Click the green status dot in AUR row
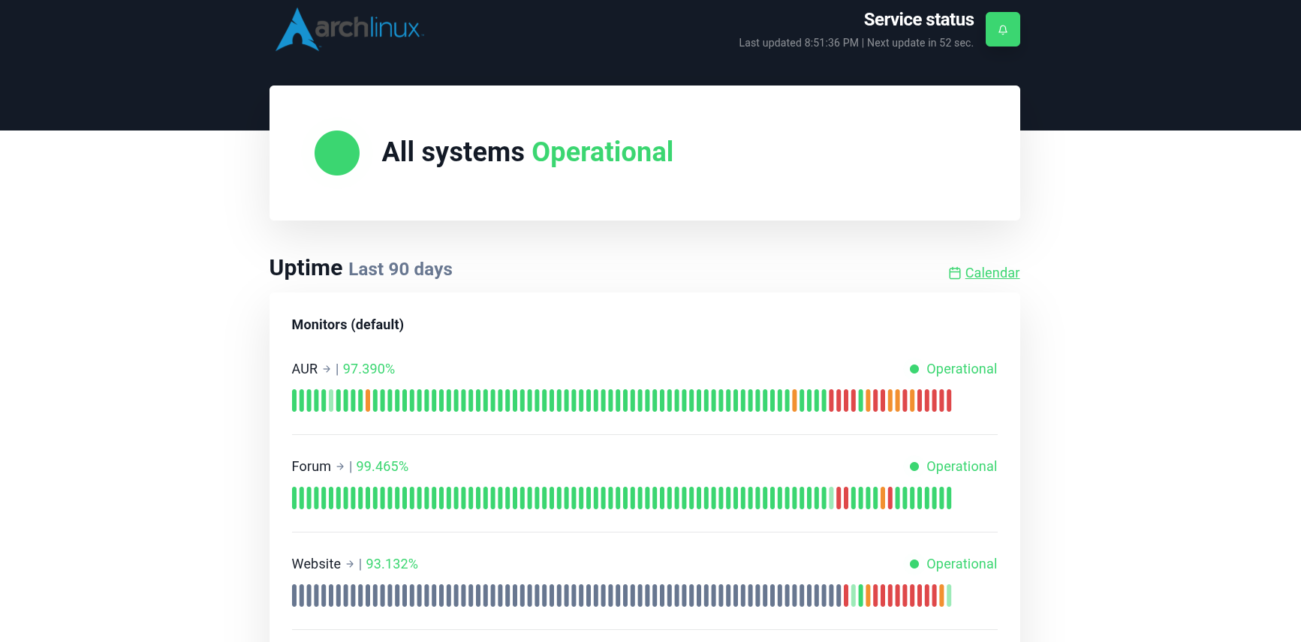This screenshot has width=1301, height=642. 914,369
